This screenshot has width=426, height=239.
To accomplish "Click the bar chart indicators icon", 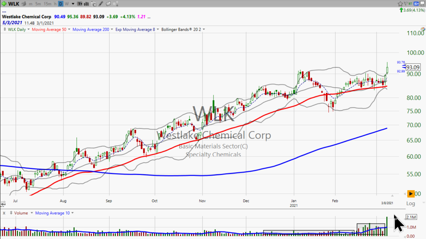I will 86,4.
